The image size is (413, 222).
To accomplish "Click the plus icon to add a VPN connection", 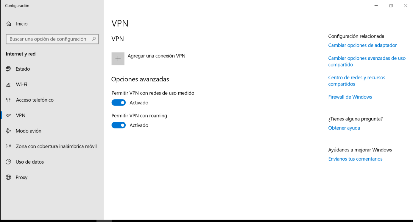I will click(118, 59).
